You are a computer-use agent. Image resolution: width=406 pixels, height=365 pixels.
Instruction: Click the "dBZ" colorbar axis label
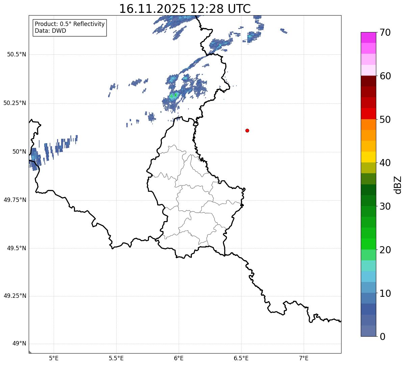(398, 184)
